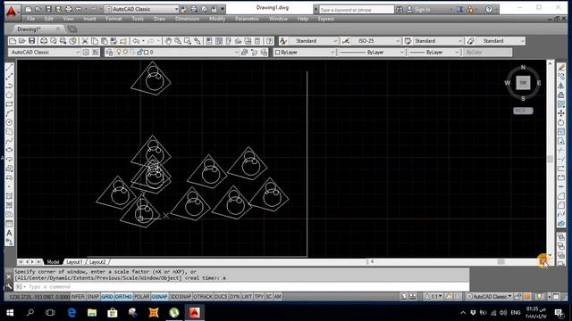Open the ByLayer color control dropdown
The height and width of the screenshot is (321, 572).
pos(304,53)
